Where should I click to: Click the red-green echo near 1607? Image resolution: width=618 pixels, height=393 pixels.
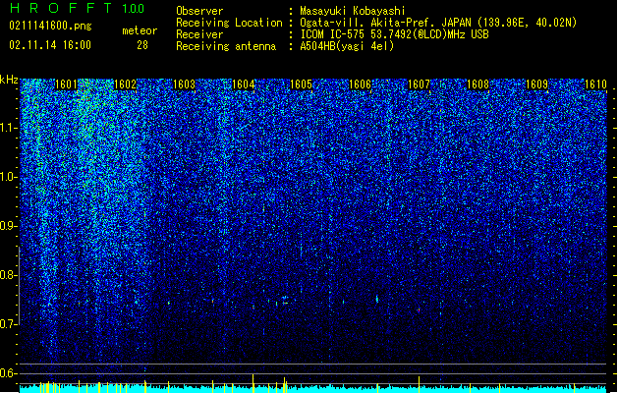419,310
